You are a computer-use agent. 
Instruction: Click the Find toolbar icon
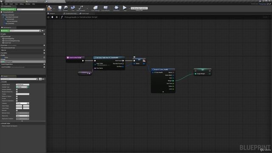(73, 8)
